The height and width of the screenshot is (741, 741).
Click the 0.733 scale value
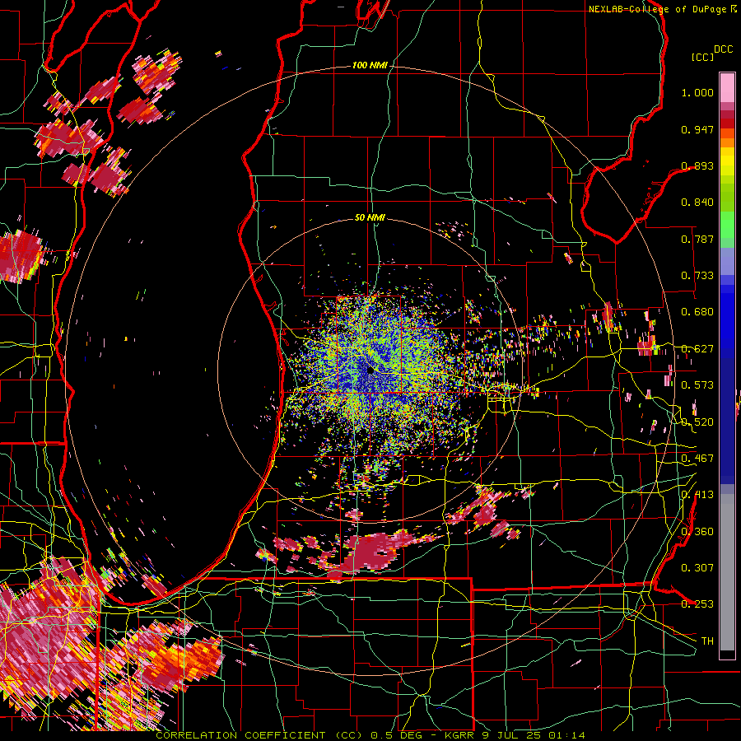point(697,276)
